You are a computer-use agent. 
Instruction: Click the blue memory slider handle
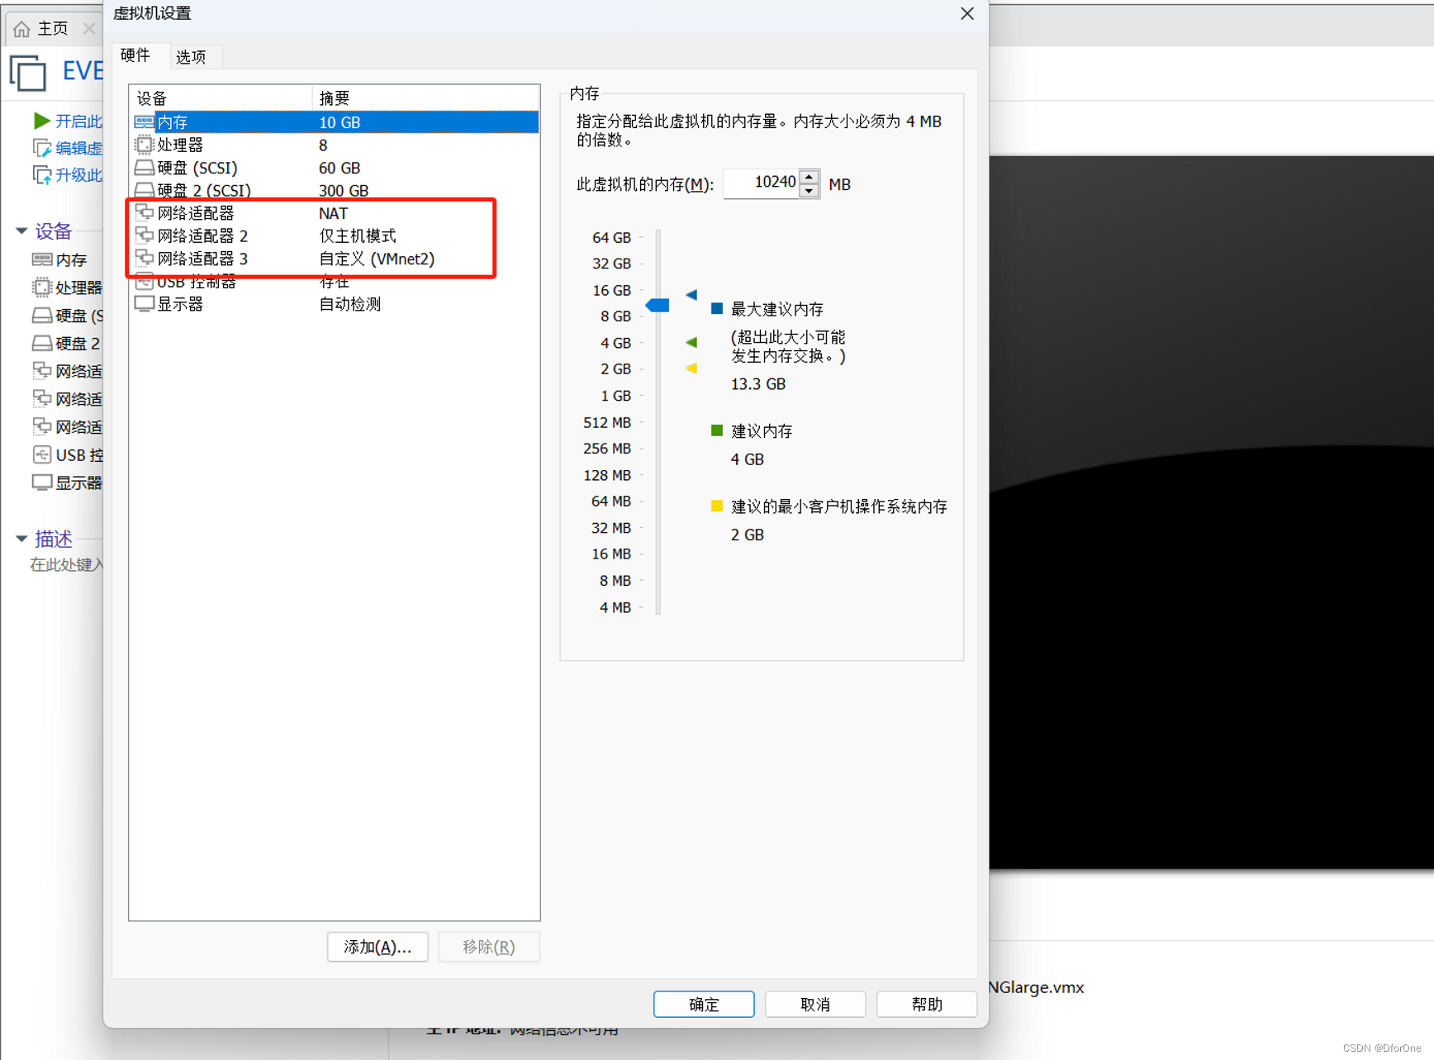pyautogui.click(x=658, y=306)
